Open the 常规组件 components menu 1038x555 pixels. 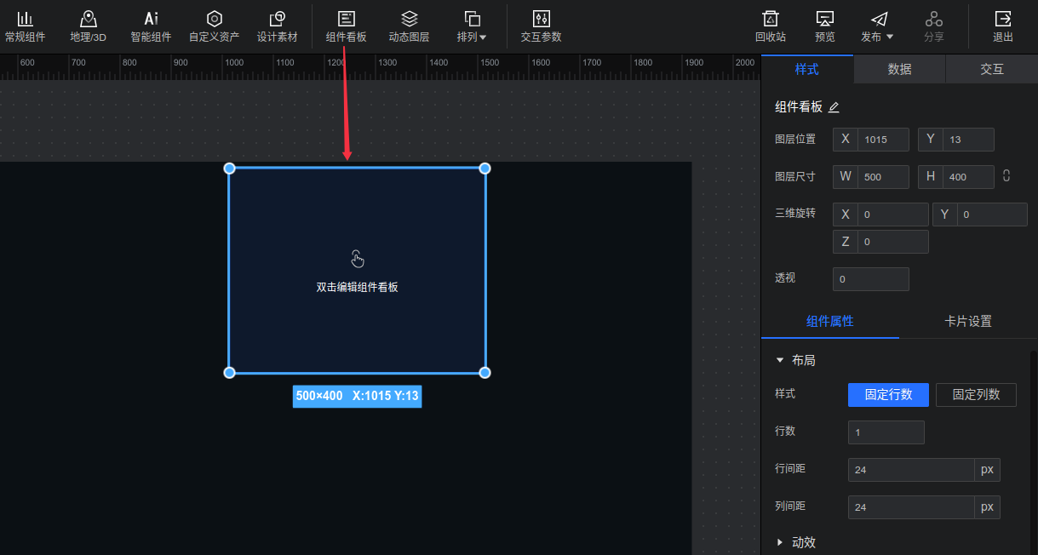25,26
